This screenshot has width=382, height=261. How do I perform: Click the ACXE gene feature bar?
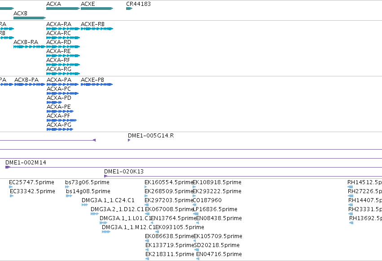[97, 9]
